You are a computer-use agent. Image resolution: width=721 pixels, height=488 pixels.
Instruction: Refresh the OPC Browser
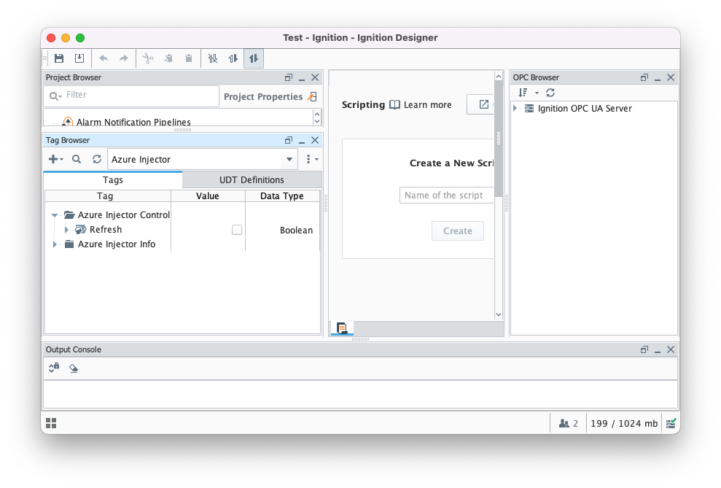pyautogui.click(x=550, y=93)
